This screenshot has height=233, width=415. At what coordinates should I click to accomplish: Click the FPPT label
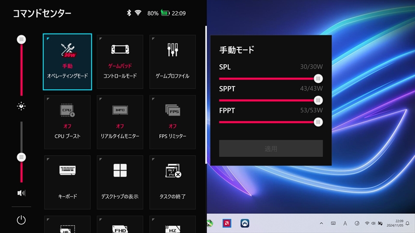(227, 110)
